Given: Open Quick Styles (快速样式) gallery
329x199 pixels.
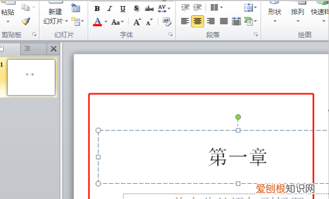Looking at the screenshot, I should click(320, 12).
